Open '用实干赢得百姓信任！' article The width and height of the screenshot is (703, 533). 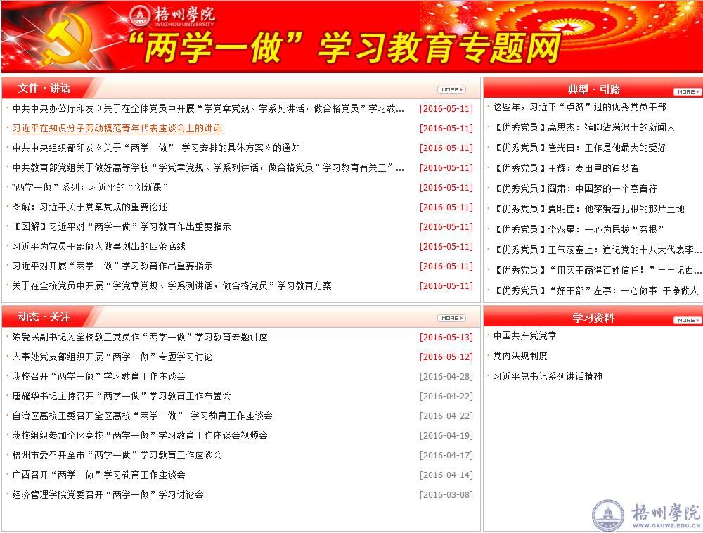click(x=597, y=270)
